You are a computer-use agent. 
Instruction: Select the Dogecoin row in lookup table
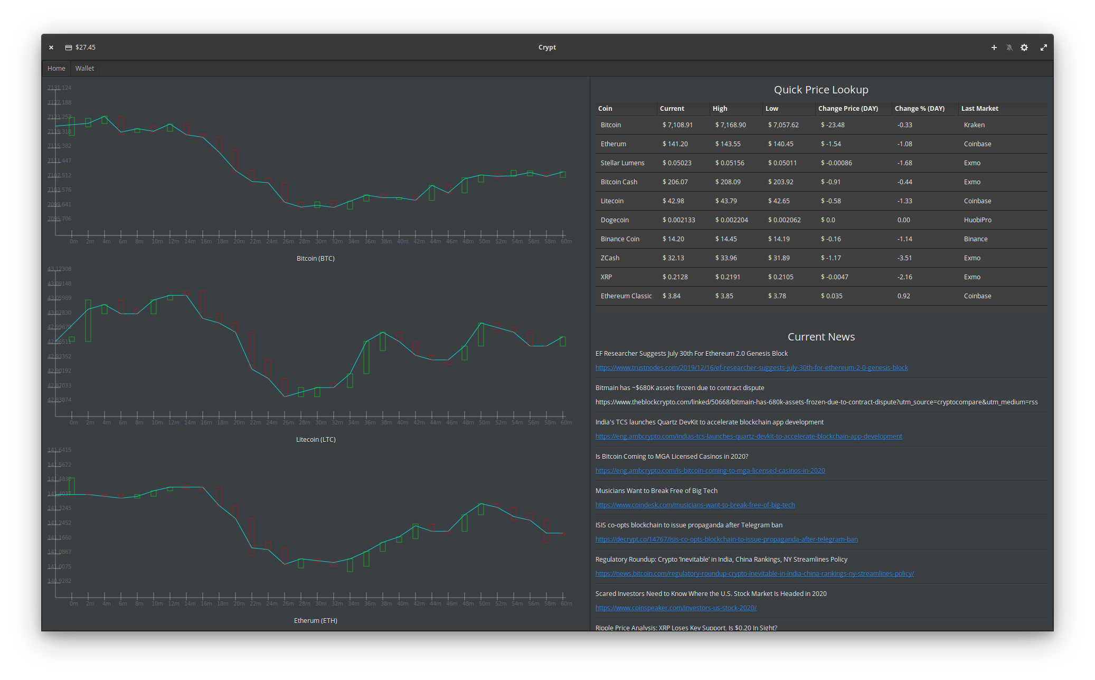(821, 220)
